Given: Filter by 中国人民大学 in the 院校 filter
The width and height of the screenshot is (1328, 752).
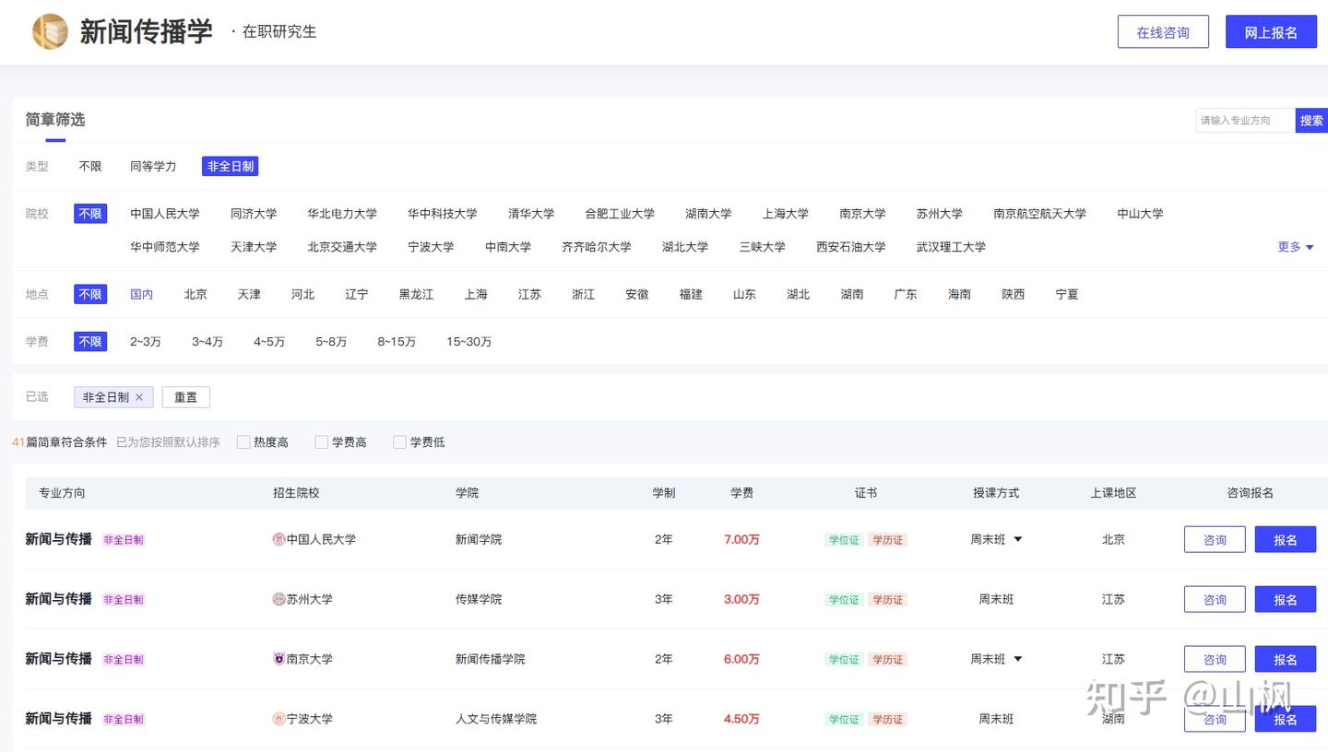Looking at the screenshot, I should pyautogui.click(x=165, y=214).
